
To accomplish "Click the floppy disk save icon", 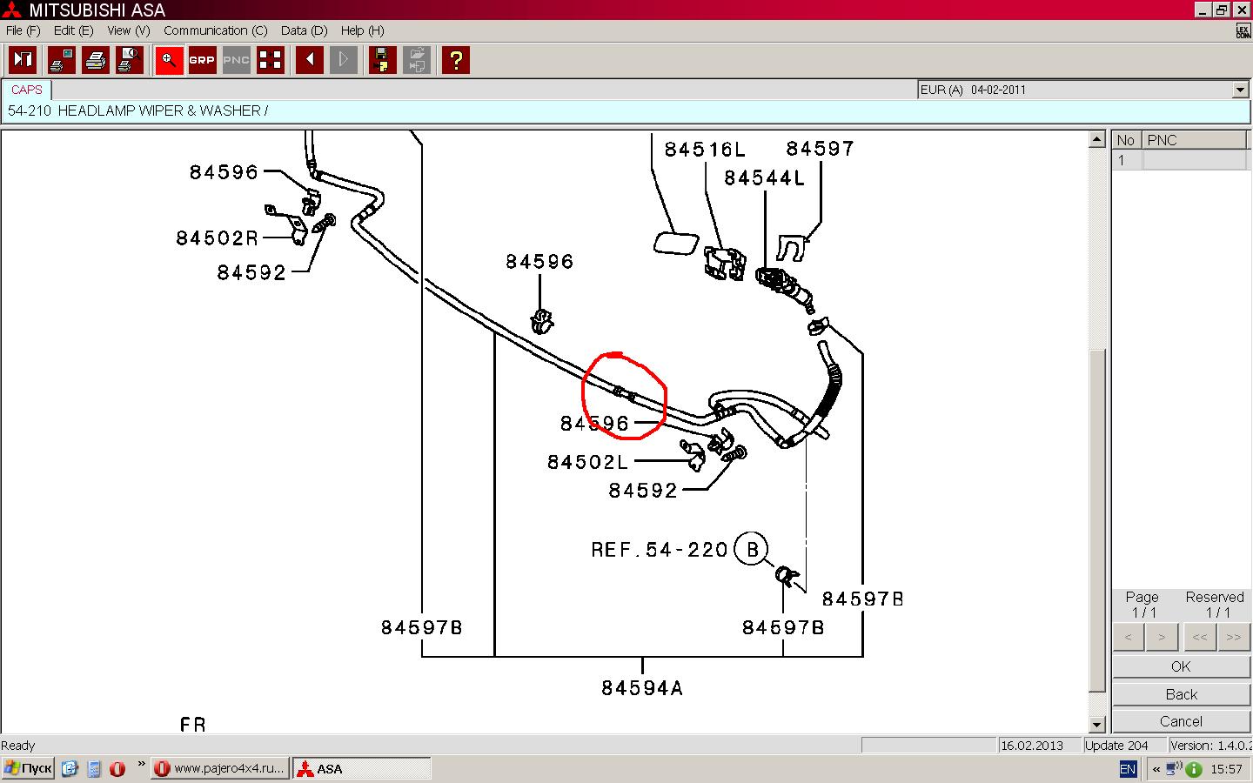I will click(x=383, y=60).
